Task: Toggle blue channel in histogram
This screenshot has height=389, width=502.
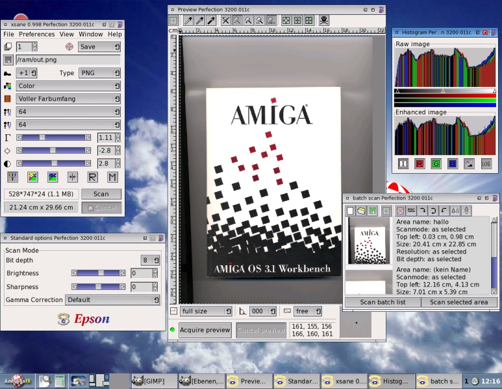Action: (x=453, y=164)
